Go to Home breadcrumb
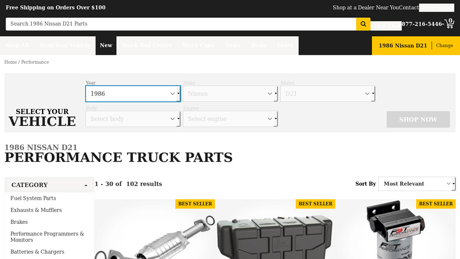 pos(10,62)
